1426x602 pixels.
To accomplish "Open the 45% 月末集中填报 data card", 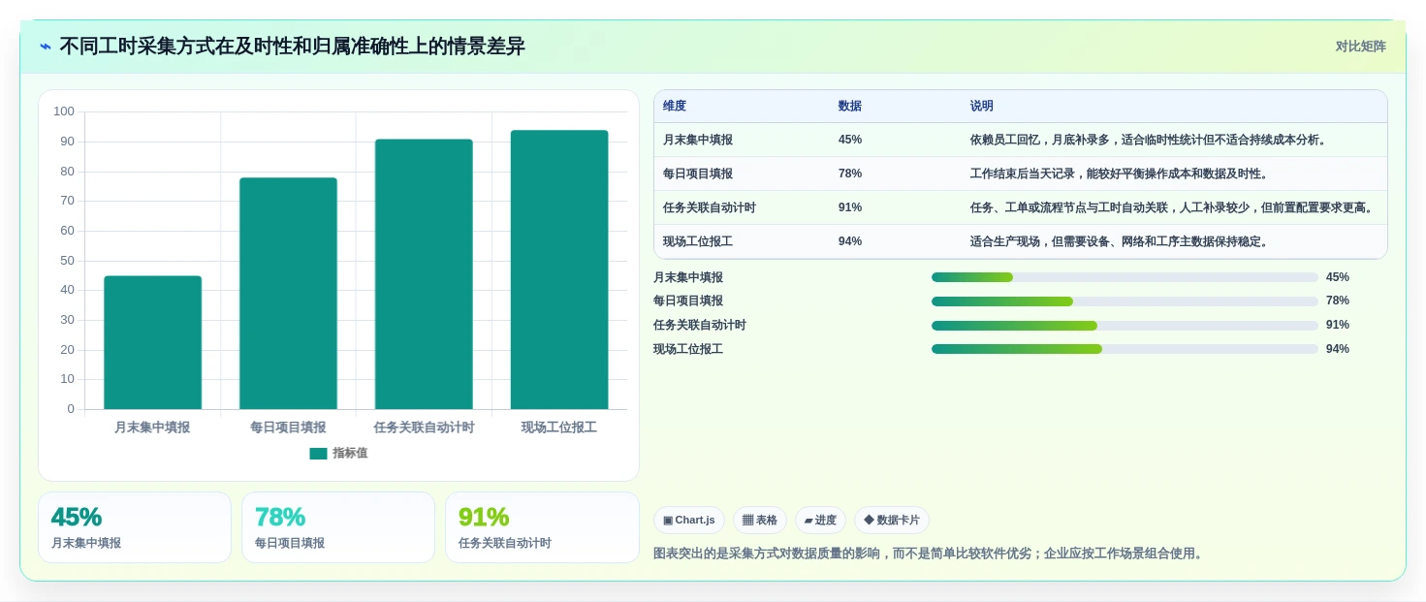I will (135, 527).
